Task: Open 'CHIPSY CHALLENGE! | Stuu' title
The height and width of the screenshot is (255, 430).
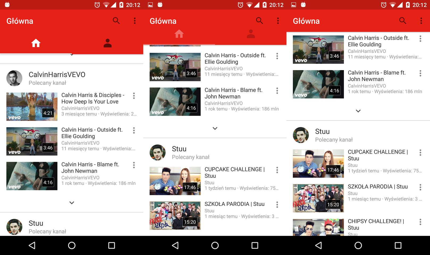Action: click(x=376, y=224)
